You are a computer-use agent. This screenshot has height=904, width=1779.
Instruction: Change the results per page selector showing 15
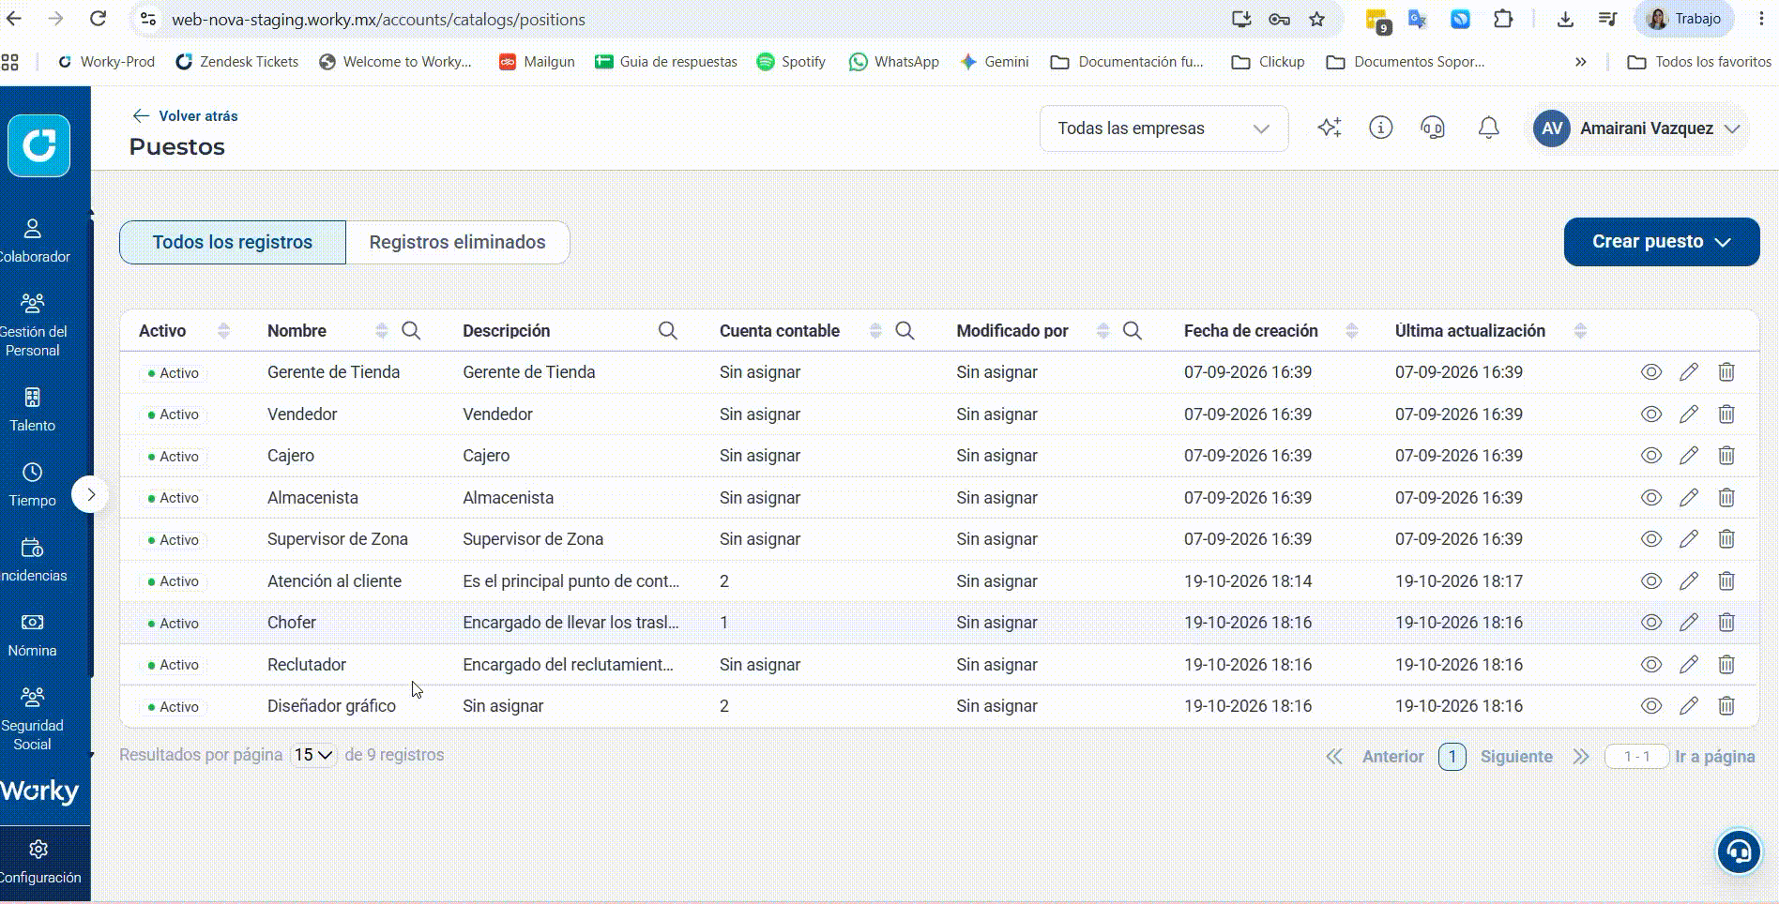[x=313, y=755]
